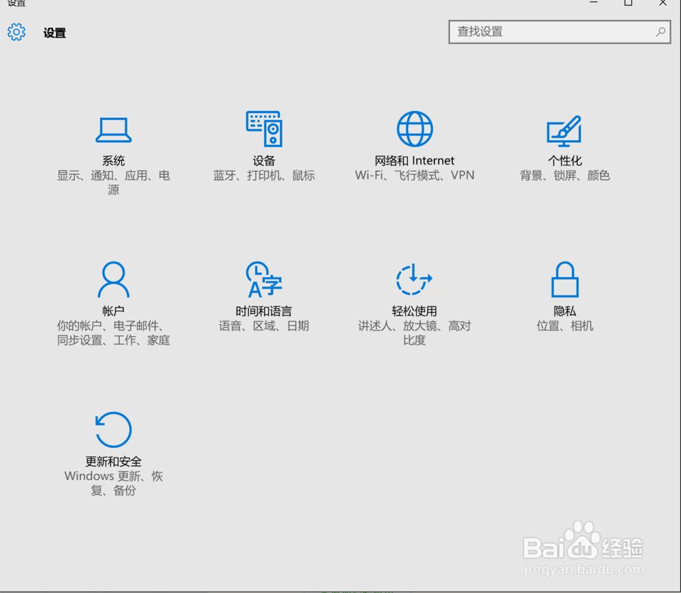Open the 更新和安全 refresh arrow icon
681x593 pixels.
(x=113, y=430)
